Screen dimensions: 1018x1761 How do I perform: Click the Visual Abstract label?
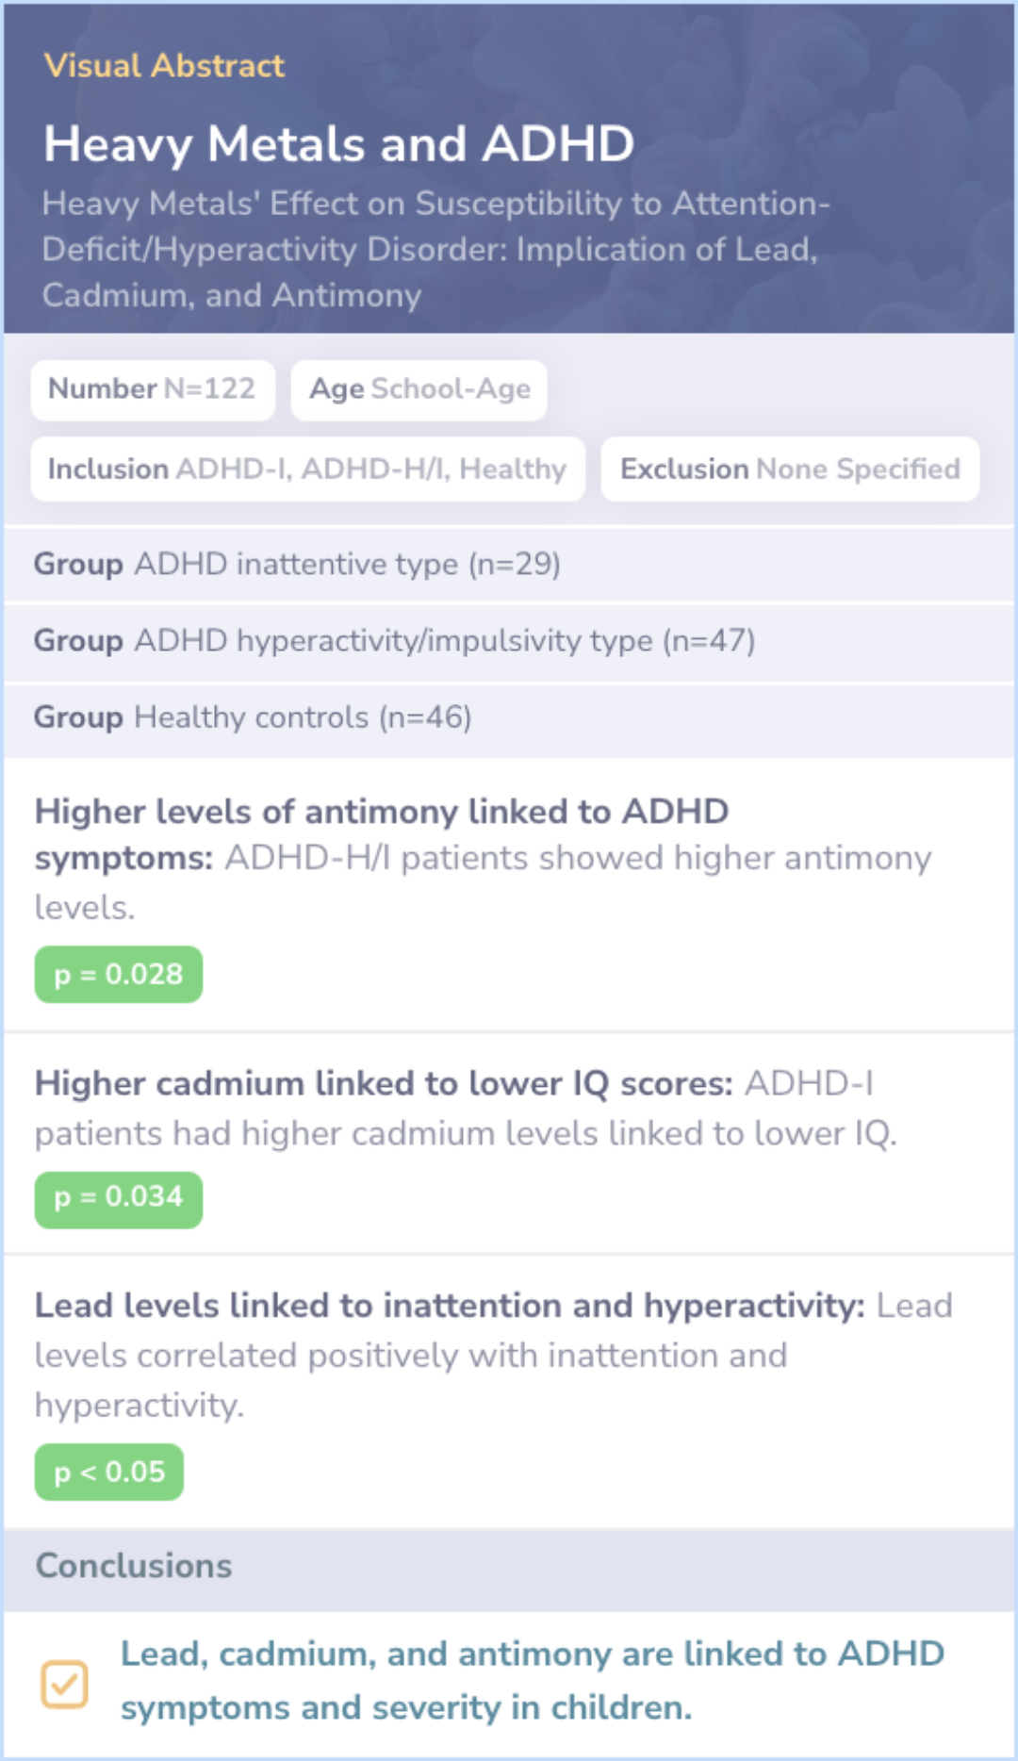click(x=164, y=66)
